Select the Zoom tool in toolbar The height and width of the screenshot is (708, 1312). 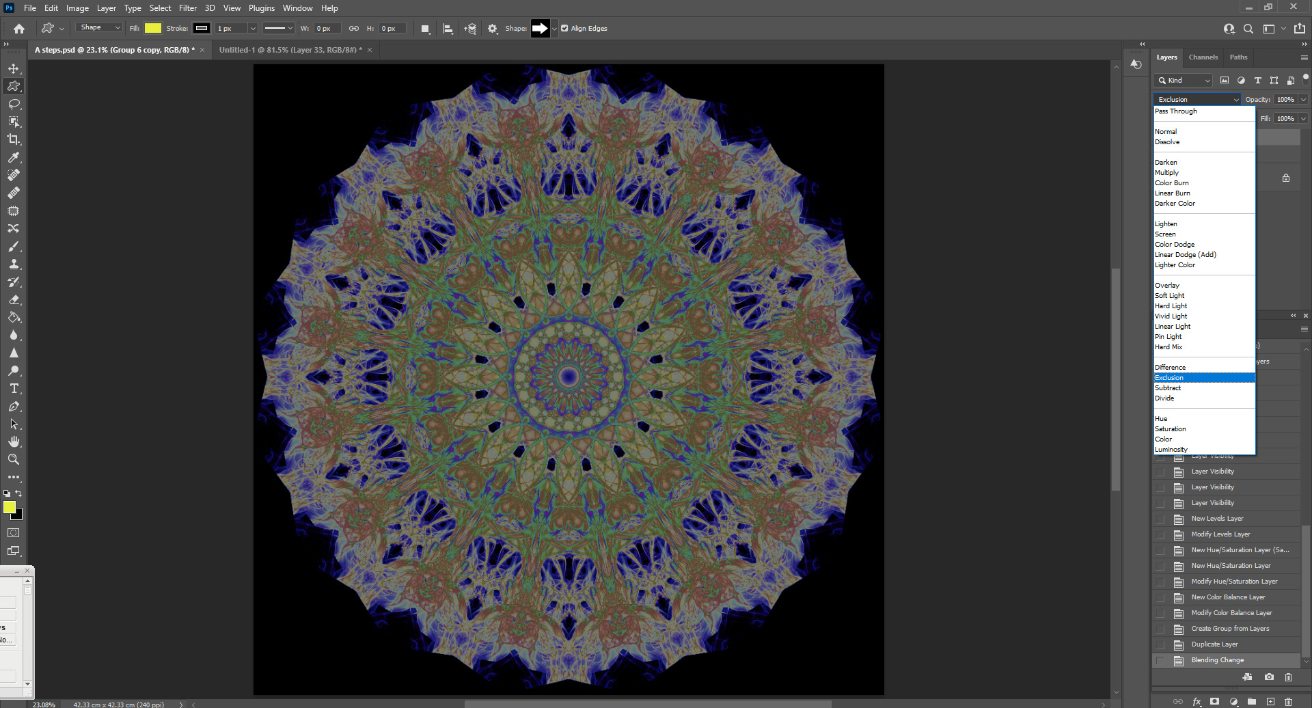click(x=14, y=459)
